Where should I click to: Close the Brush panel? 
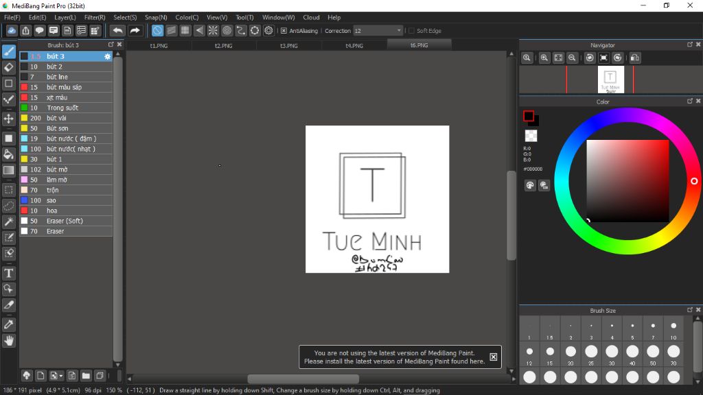[119, 45]
